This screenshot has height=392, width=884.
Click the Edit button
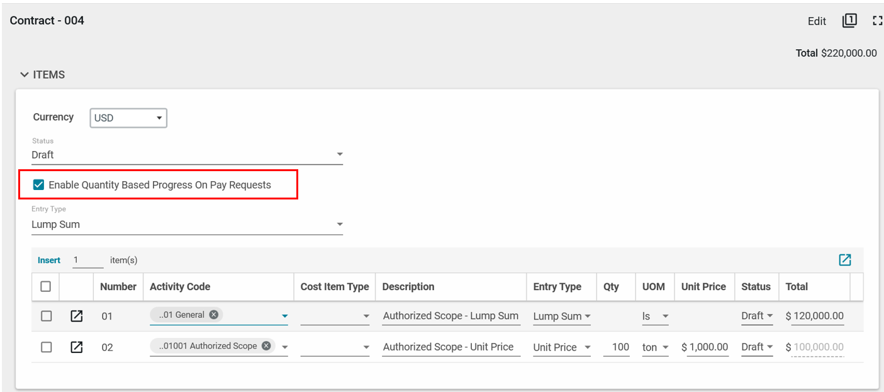(817, 21)
